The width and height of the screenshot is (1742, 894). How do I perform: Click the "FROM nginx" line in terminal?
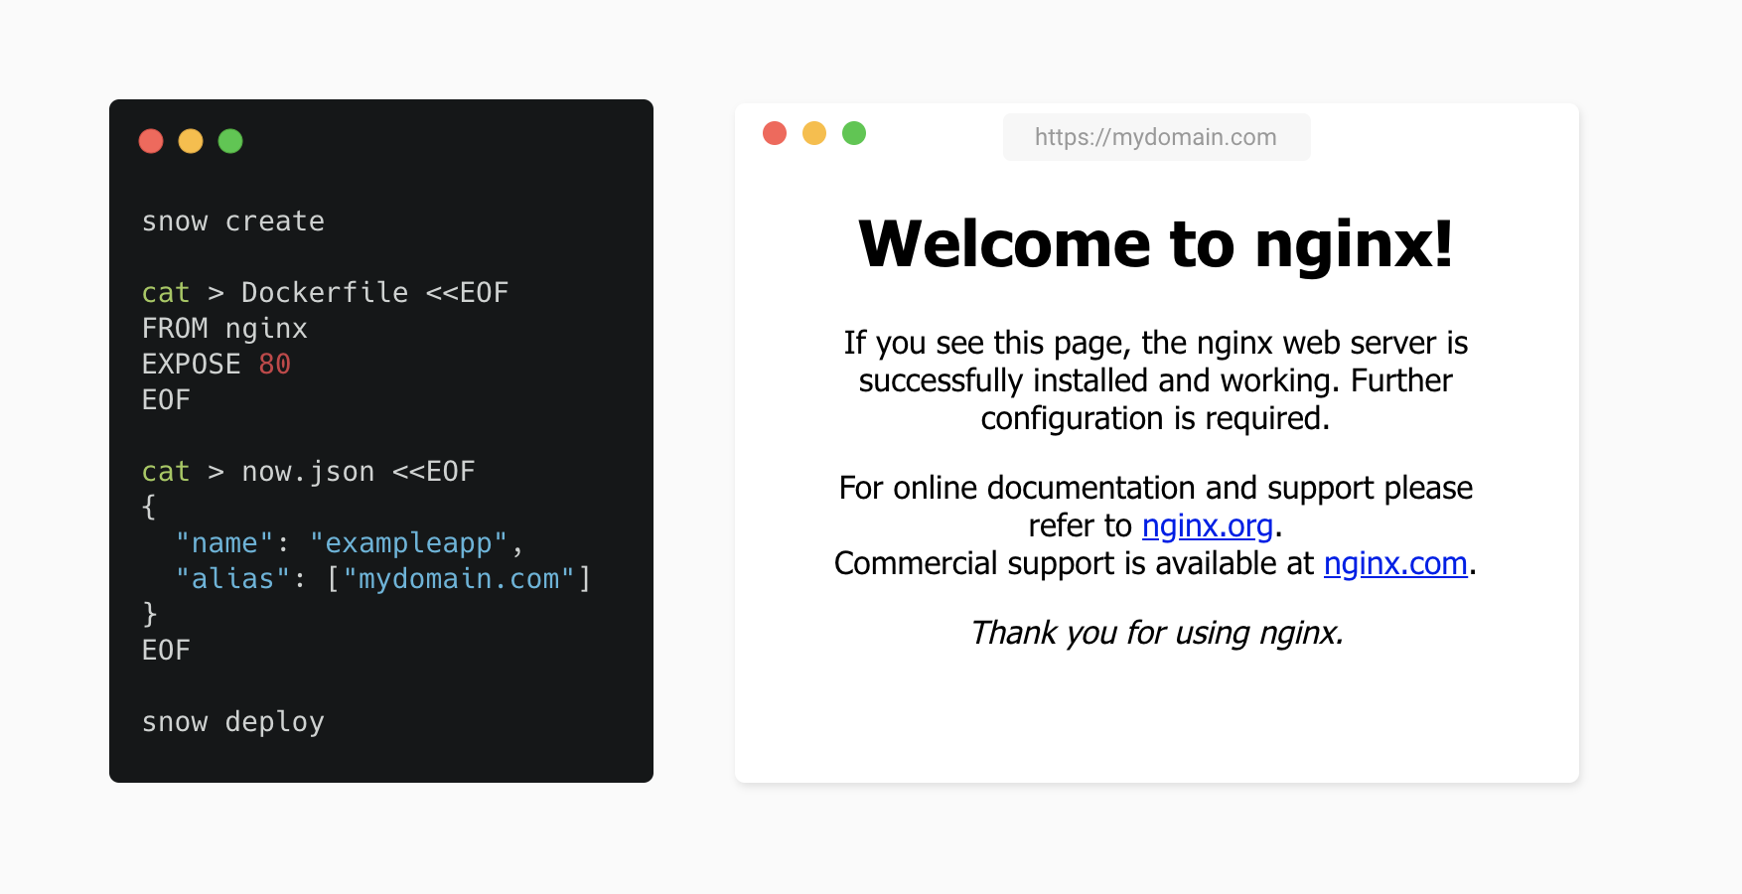tap(224, 329)
